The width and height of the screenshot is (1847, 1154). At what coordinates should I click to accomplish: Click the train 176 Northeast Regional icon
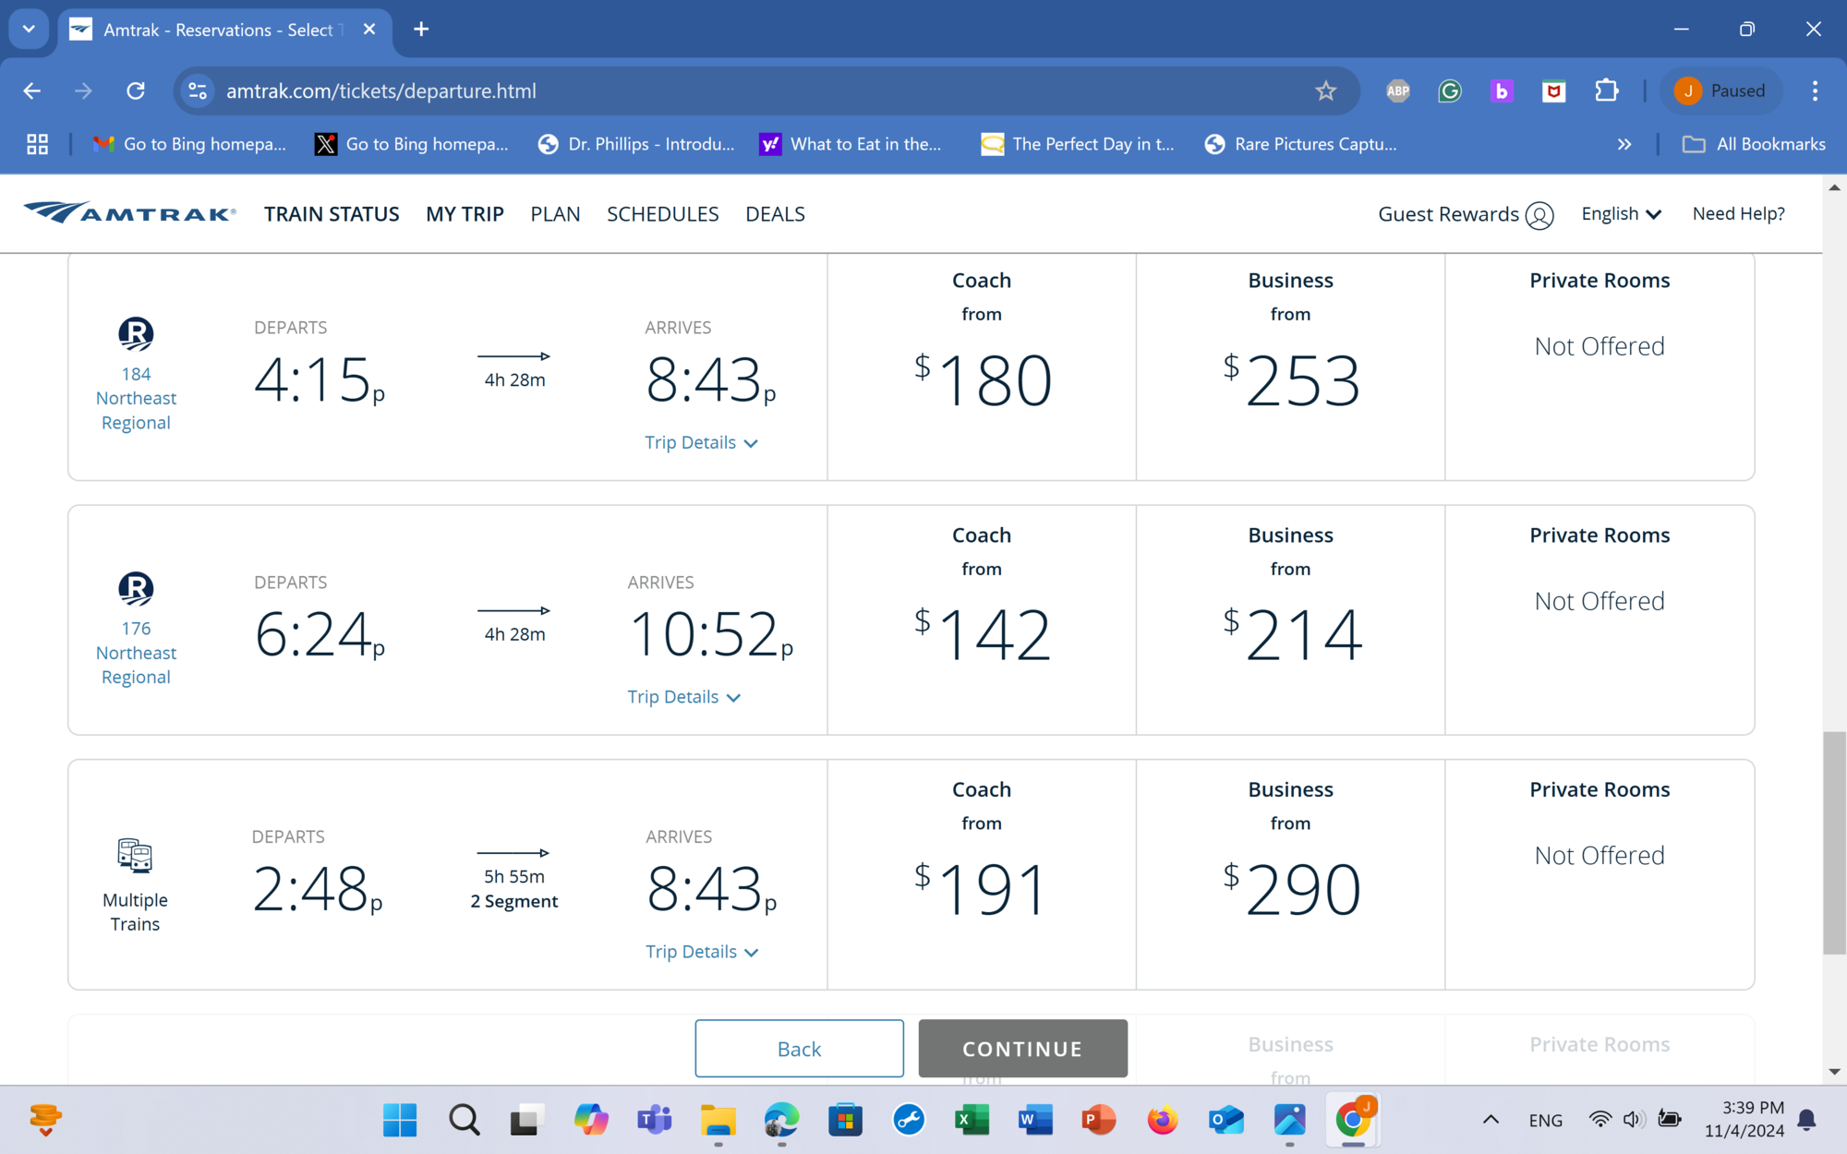pyautogui.click(x=136, y=589)
